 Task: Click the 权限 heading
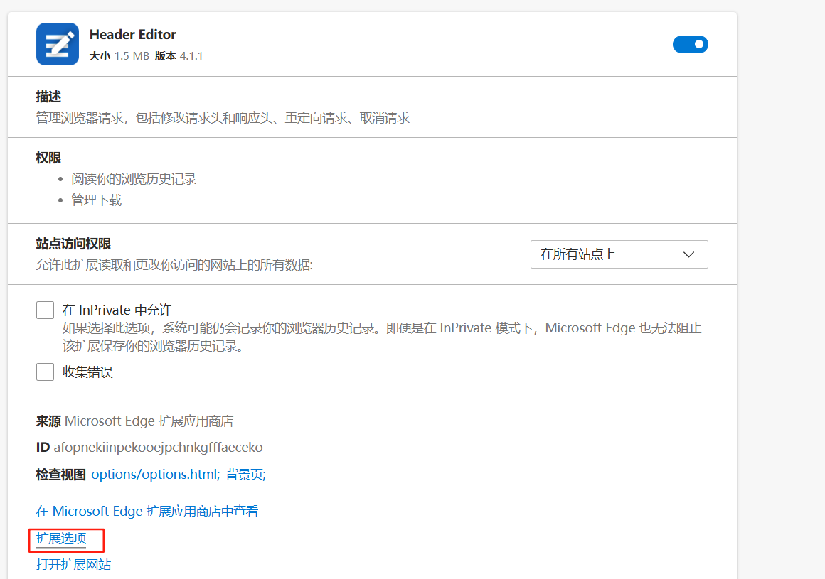[48, 158]
